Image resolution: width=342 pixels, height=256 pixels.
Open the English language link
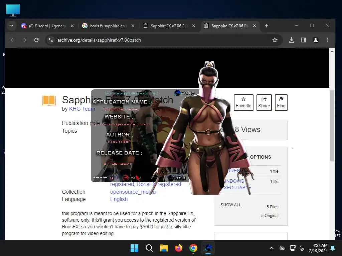coord(119,199)
